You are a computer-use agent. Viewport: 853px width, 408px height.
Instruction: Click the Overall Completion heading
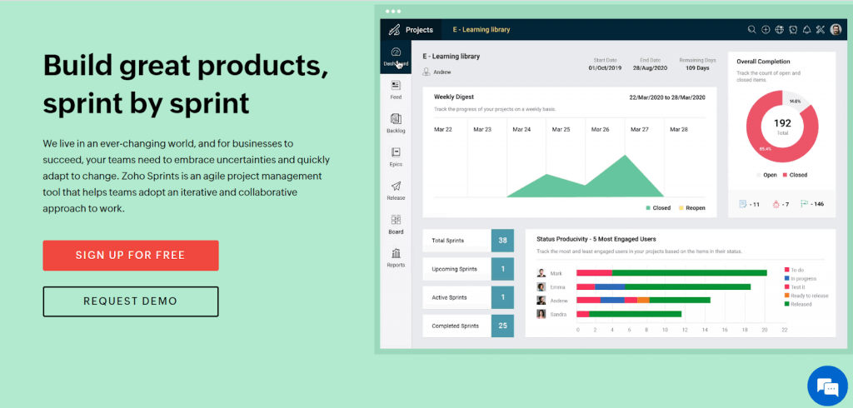[763, 62]
